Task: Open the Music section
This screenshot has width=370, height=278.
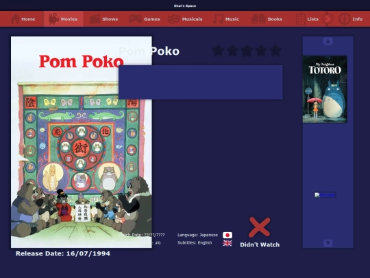Action: (226, 19)
